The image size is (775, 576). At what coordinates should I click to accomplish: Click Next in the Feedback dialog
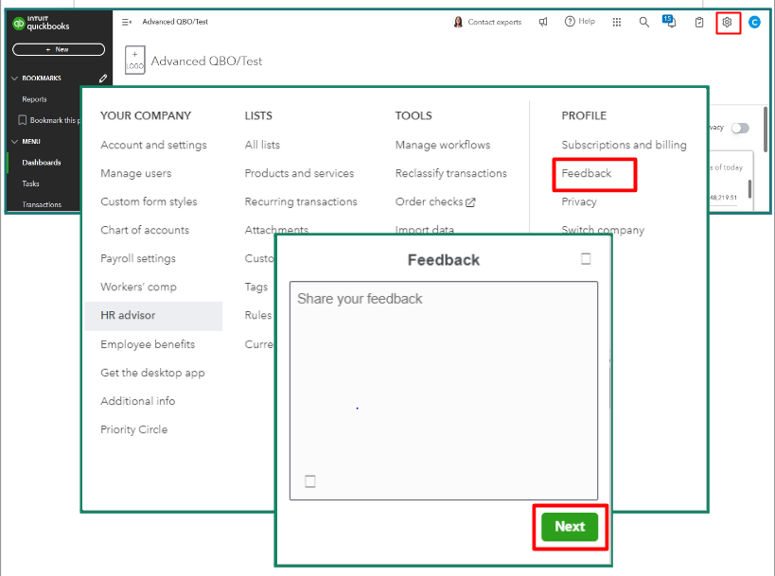pyautogui.click(x=570, y=527)
